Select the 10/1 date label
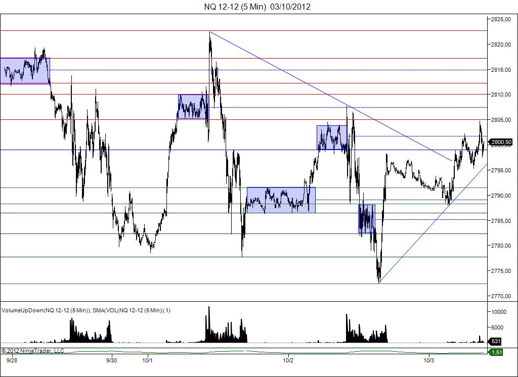This screenshot has height=377, width=518. 147,360
